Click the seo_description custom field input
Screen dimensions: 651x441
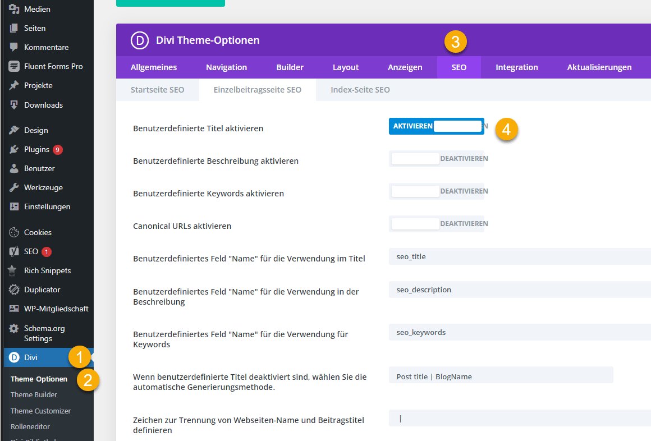[x=520, y=290]
